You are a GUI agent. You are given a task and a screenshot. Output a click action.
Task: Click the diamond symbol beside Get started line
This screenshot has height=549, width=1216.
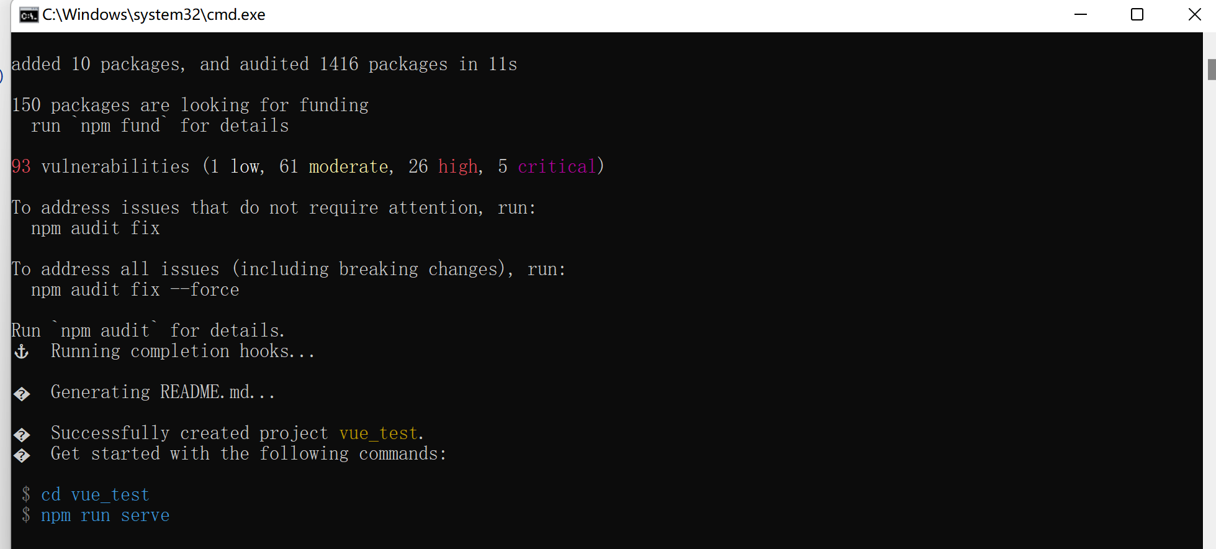(22, 455)
